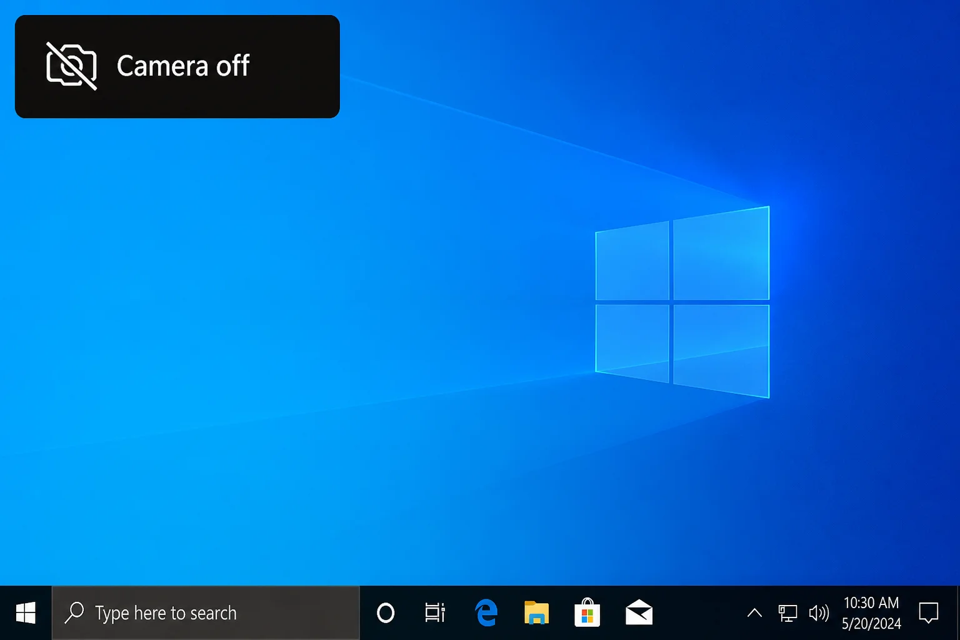Open Task View on the taskbar
960x640 pixels.
[435, 613]
